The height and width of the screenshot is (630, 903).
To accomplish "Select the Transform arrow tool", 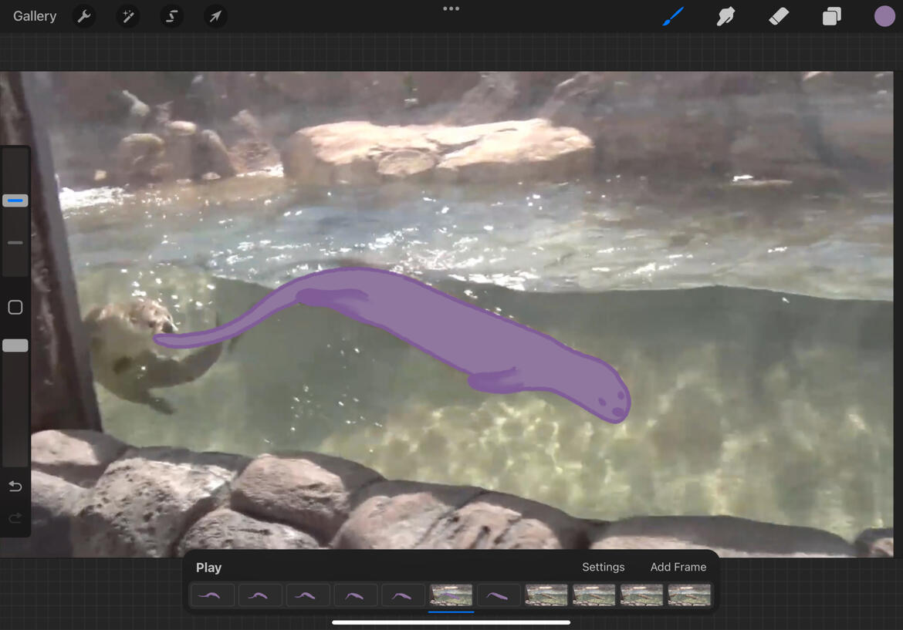I will [x=215, y=16].
